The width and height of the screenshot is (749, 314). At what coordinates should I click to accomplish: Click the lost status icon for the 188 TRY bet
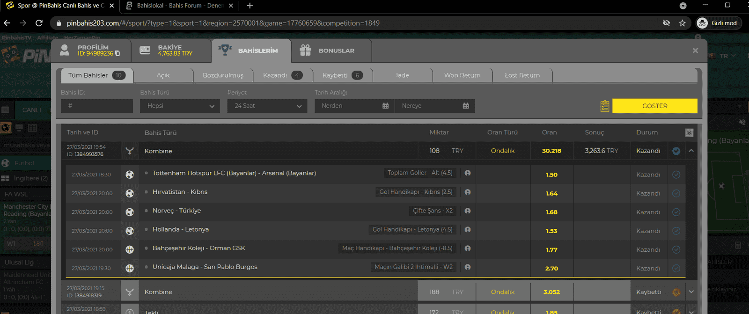[676, 292]
